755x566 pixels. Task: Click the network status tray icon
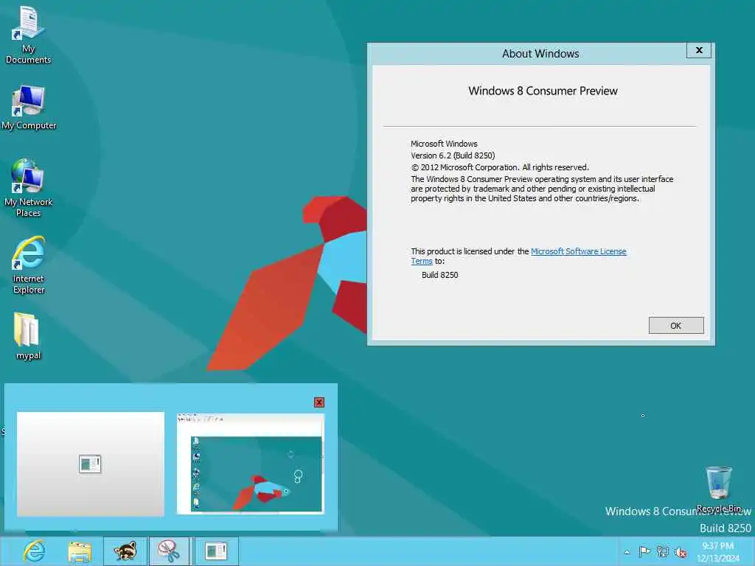click(663, 552)
